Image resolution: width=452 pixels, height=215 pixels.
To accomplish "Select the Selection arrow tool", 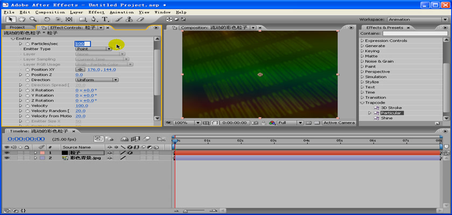I will pyautogui.click(x=11, y=19).
